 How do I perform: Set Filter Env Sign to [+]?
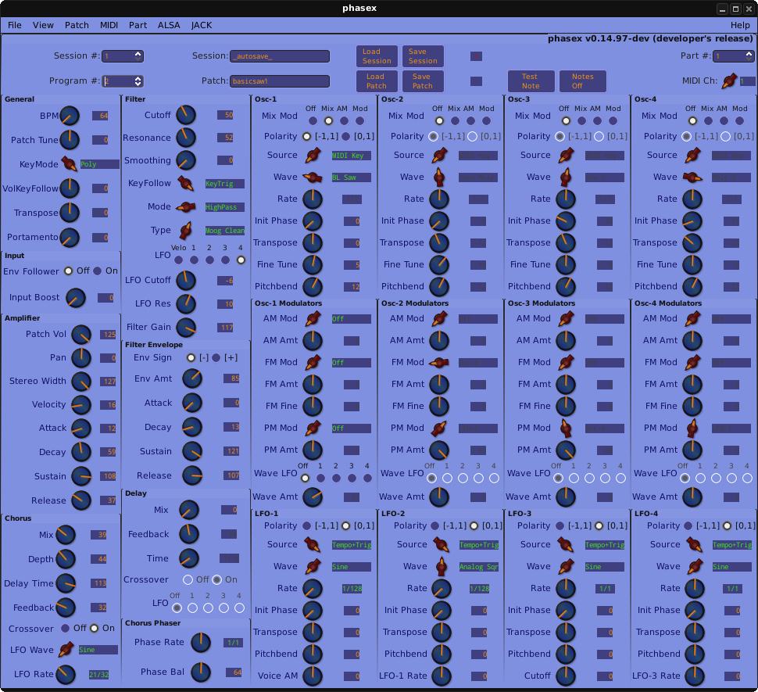216,358
